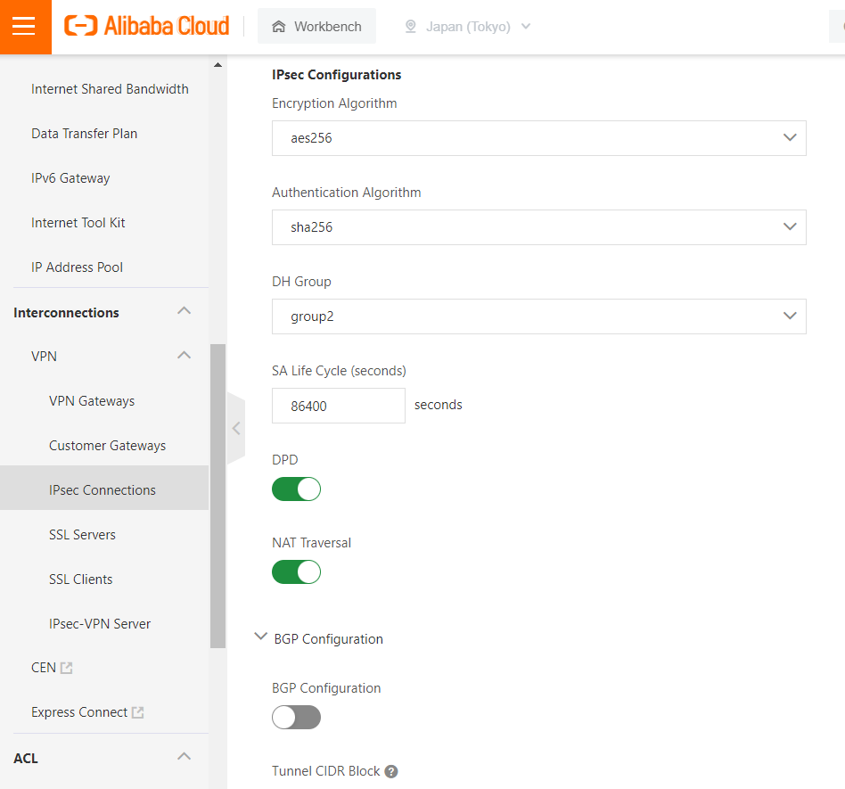
Task: Open the DH Group dropdown
Action: tap(538, 316)
